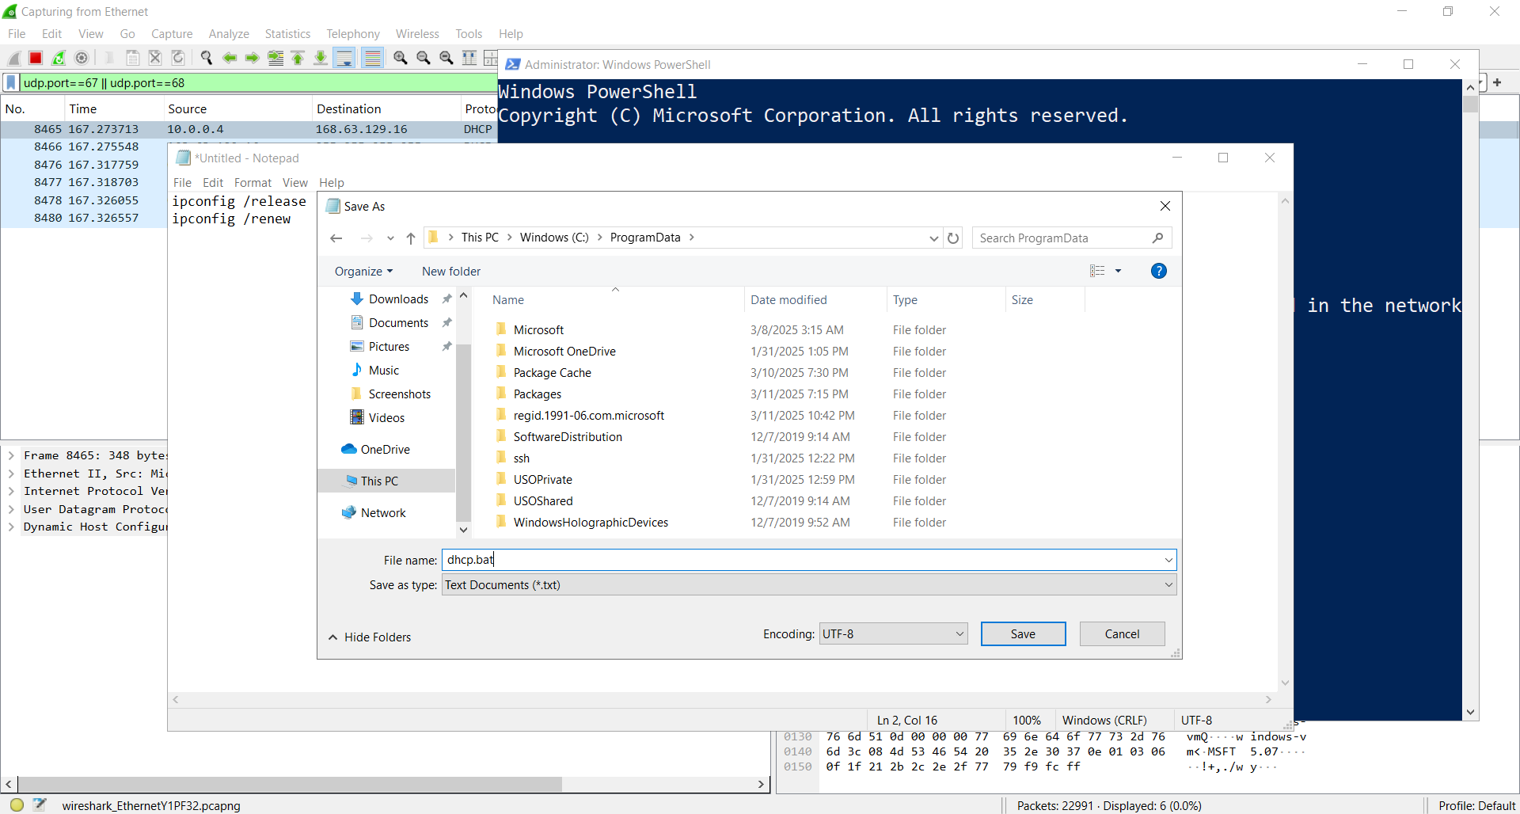The height and width of the screenshot is (814, 1520).
Task: Go to a specified packet number
Action: (275, 58)
